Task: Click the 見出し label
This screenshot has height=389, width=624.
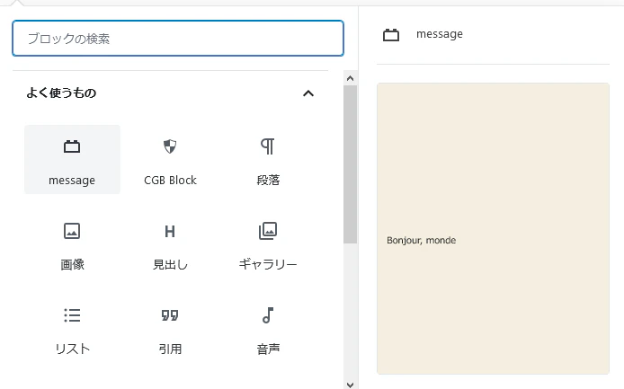Action: pyautogui.click(x=170, y=264)
